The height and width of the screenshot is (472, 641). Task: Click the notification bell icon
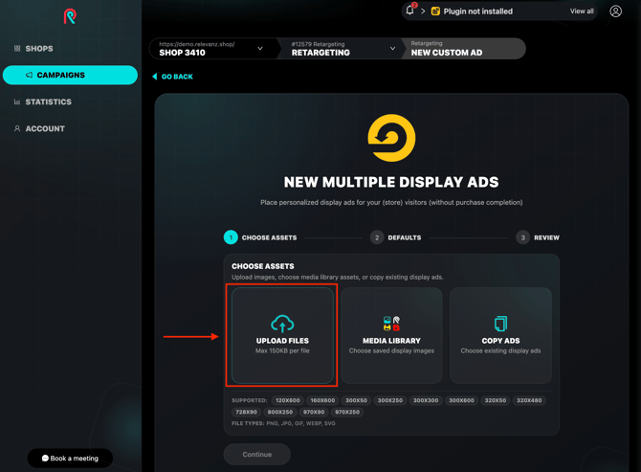point(409,11)
